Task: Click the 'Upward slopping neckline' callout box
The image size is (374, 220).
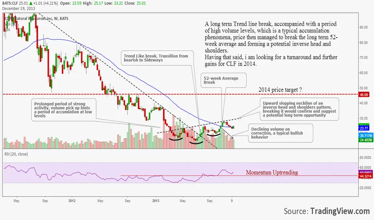Action: click(x=299, y=109)
